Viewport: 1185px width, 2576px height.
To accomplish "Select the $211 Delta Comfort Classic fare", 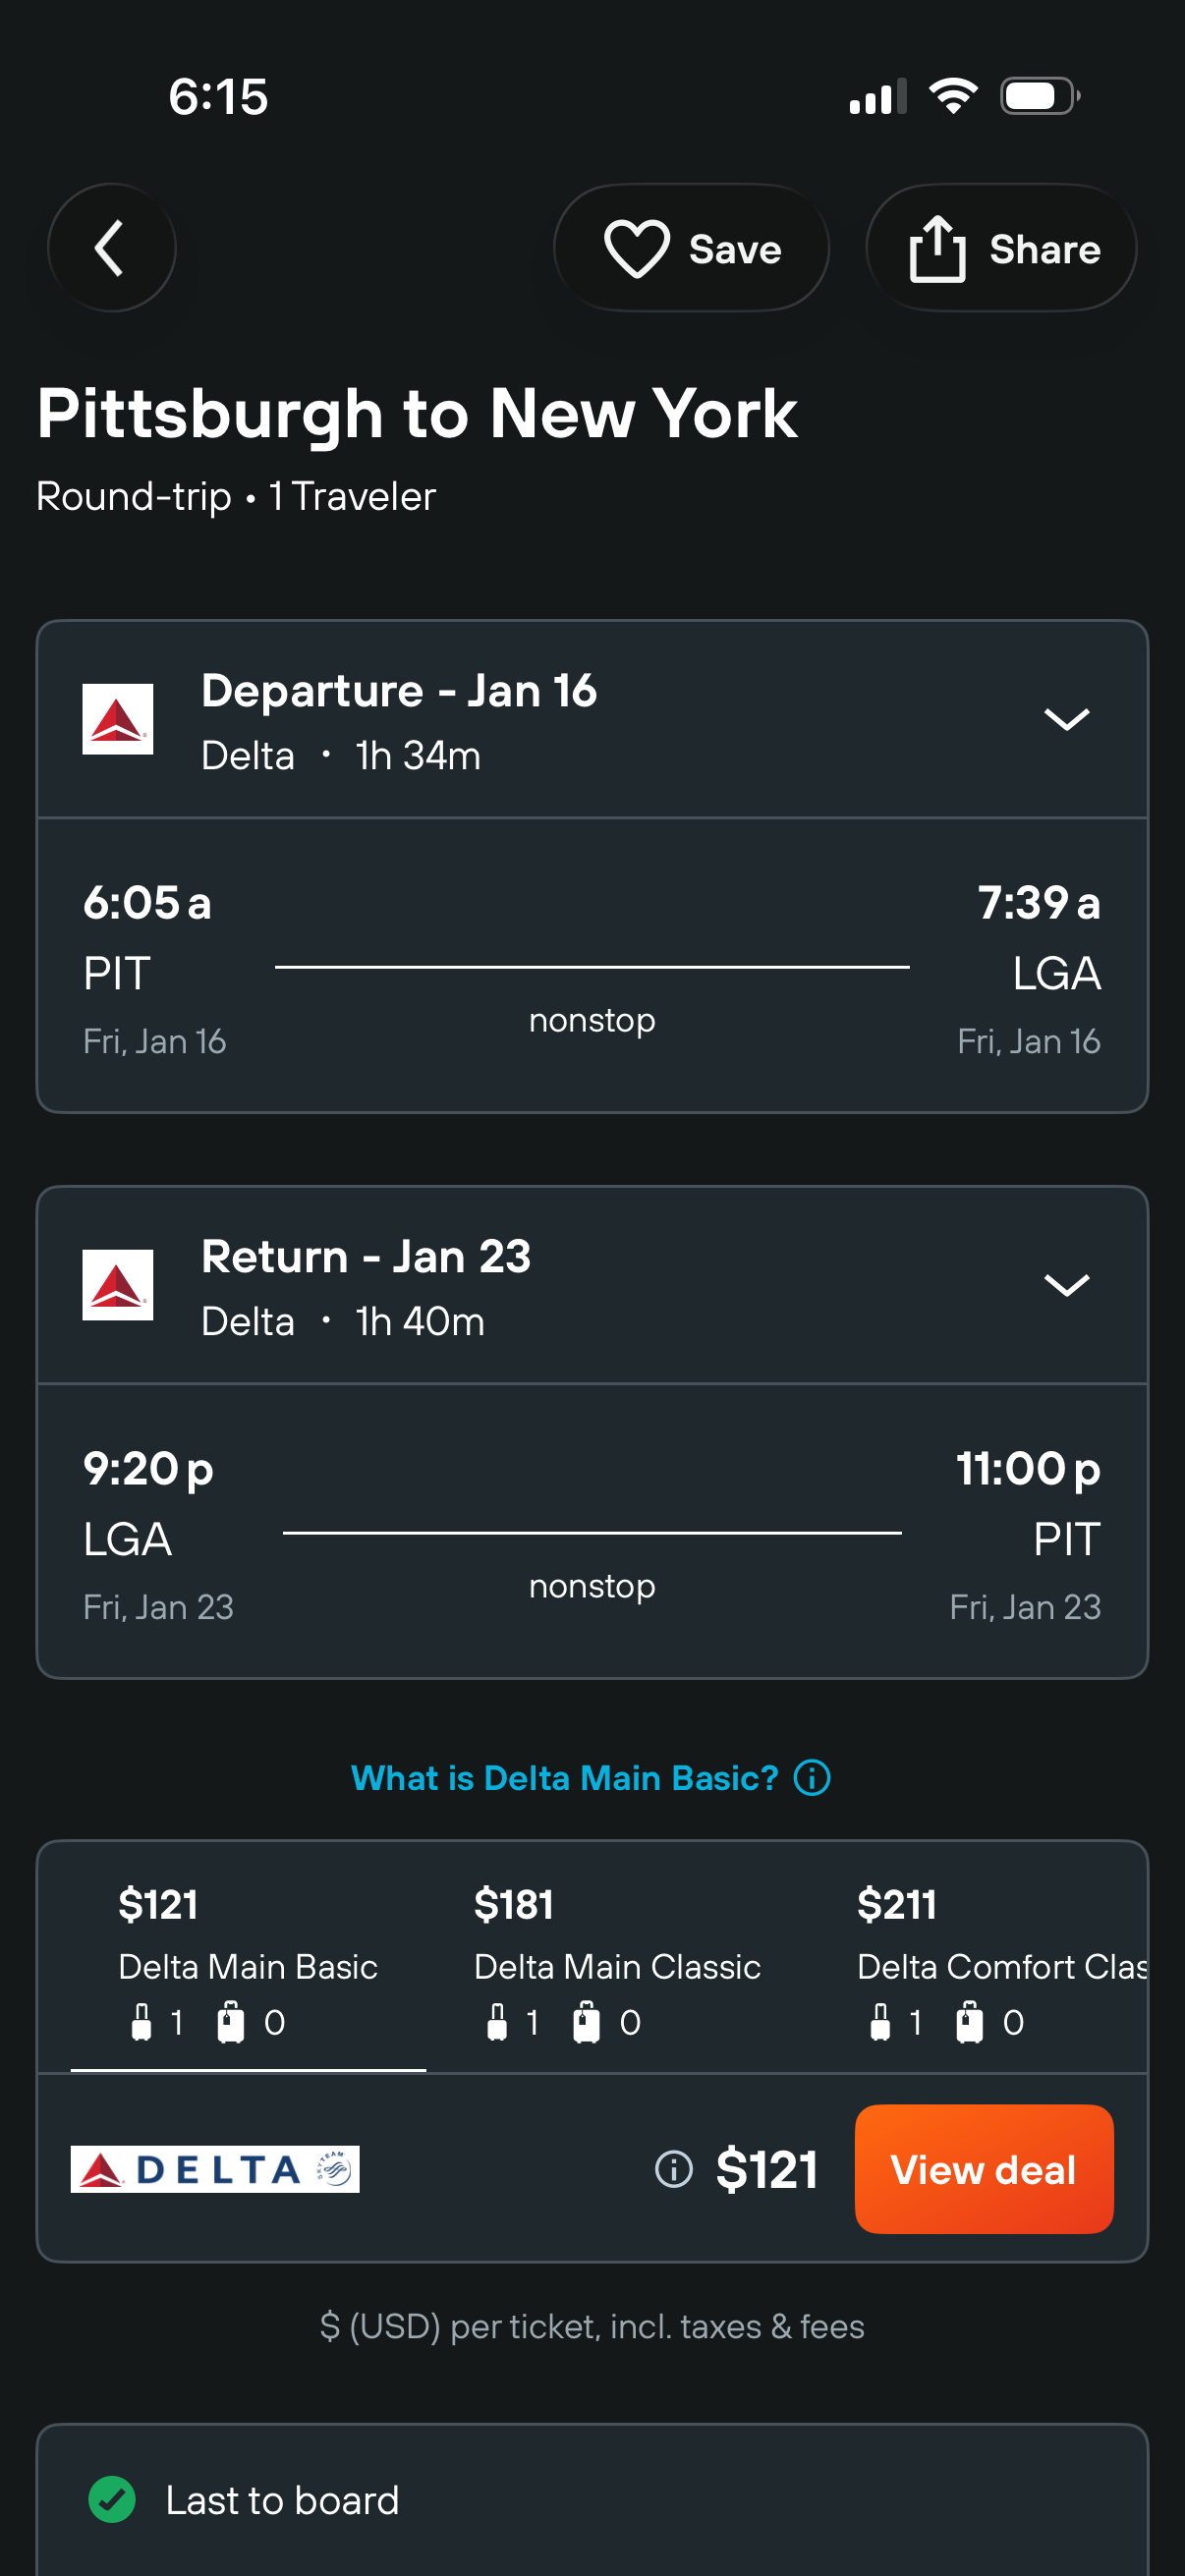I will pyautogui.click(x=1000, y=1958).
